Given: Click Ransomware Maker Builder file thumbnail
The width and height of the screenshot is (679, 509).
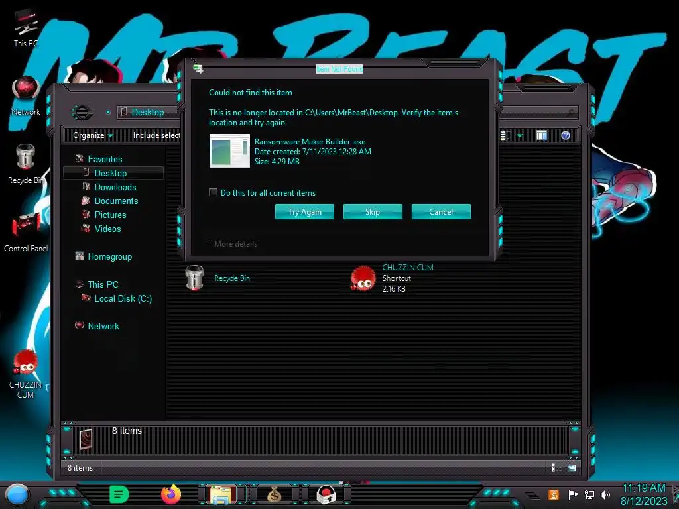Looking at the screenshot, I should tap(230, 150).
